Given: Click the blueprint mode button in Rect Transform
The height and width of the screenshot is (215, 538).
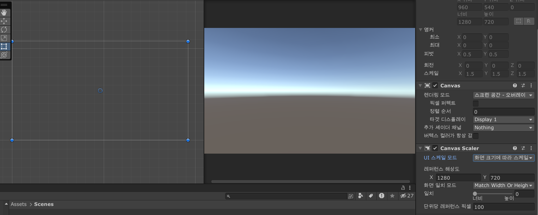Looking at the screenshot, I should (518, 21).
